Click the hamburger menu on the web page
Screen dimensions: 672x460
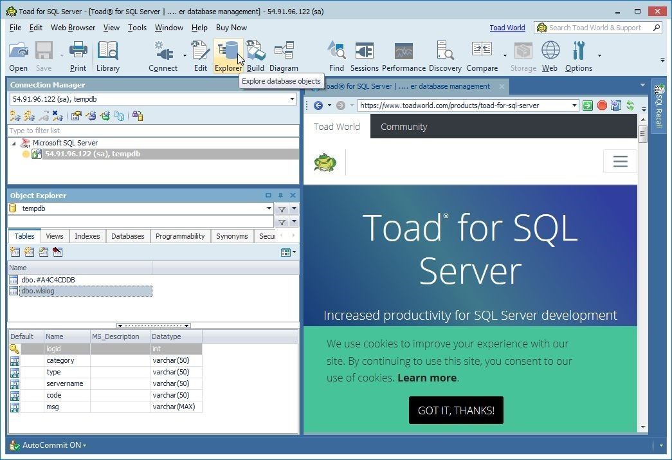coord(620,161)
